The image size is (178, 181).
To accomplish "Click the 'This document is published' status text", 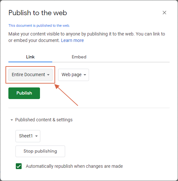I will [39, 25].
